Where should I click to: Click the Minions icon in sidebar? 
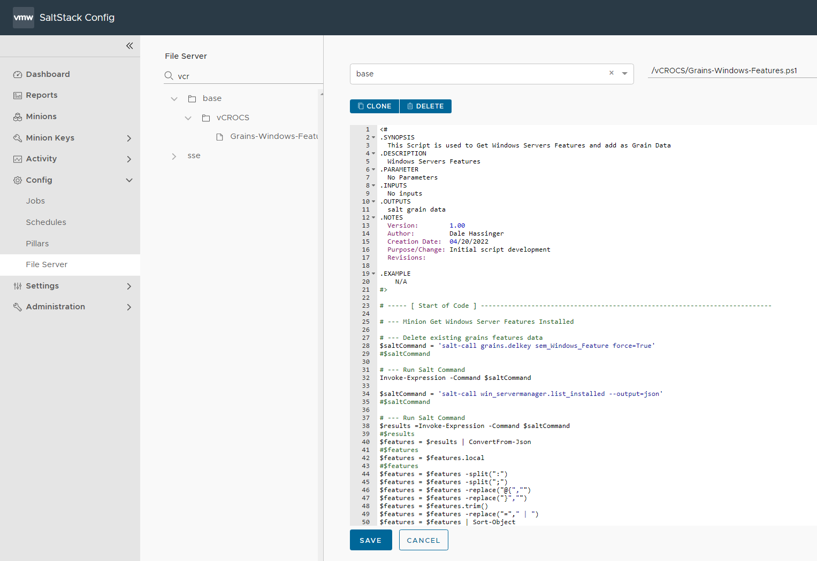tap(18, 117)
